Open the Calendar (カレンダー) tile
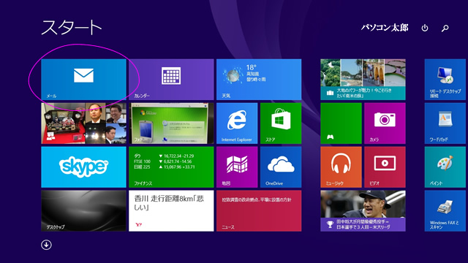 171,80
